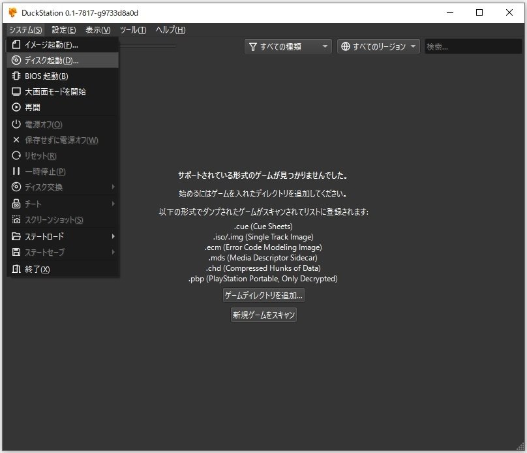Minimize the DuckStation window

(x=450, y=13)
